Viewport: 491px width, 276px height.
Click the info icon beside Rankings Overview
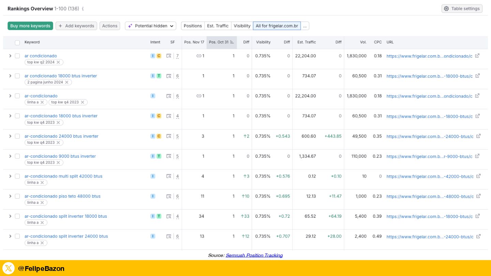[83, 9]
